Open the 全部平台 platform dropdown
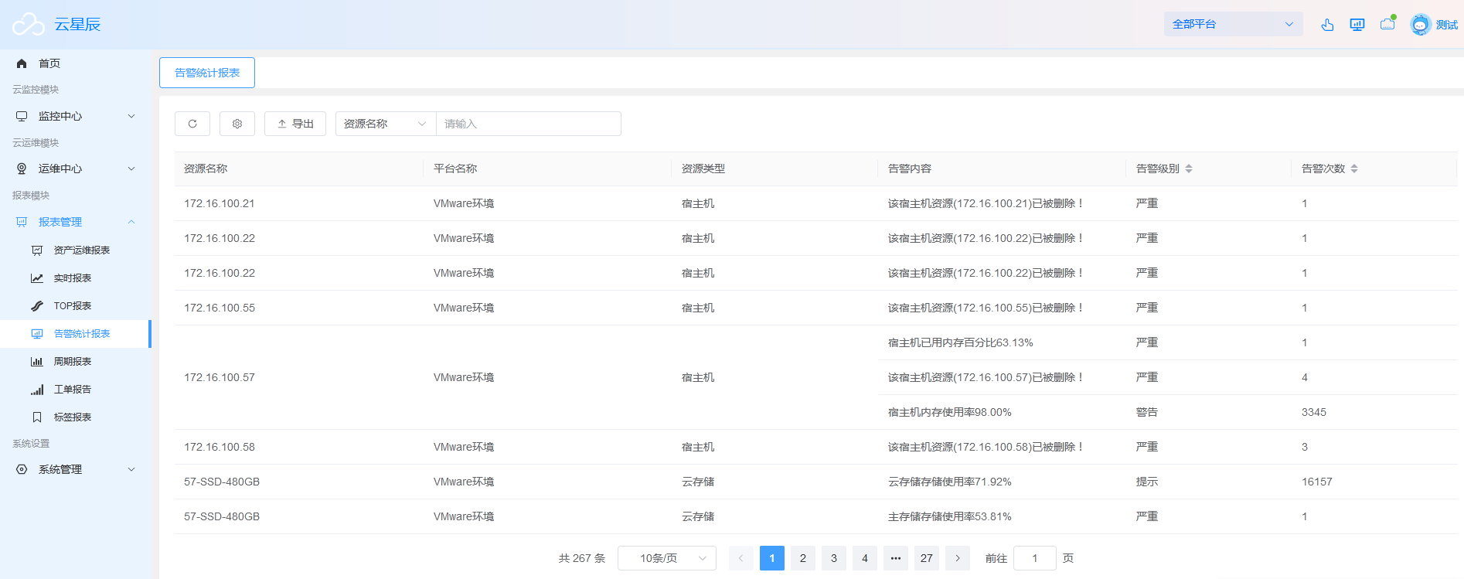The width and height of the screenshot is (1464, 579). (1233, 24)
